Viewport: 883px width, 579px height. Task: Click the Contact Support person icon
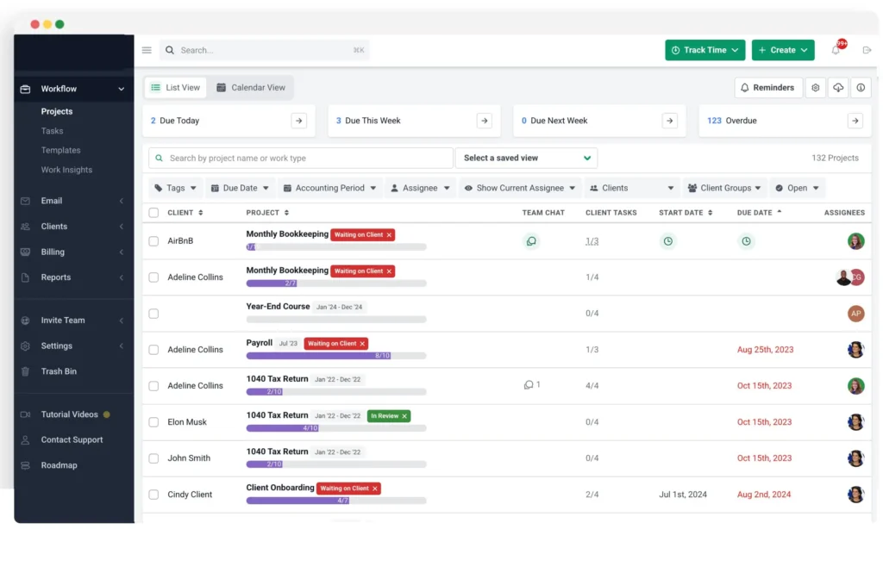25,440
